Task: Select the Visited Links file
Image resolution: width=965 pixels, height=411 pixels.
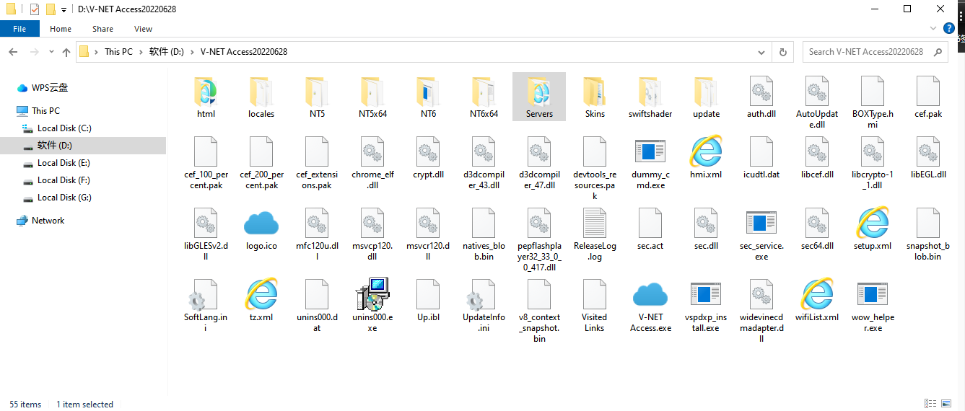Action: (x=595, y=305)
